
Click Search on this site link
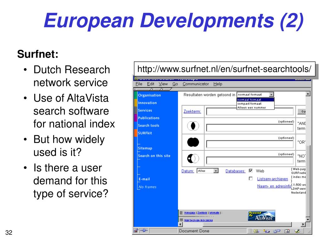(154, 156)
